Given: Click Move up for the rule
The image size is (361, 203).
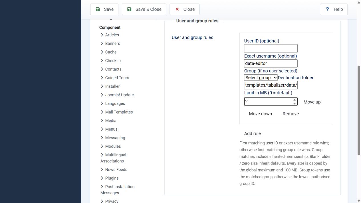Looking at the screenshot, I should pos(312,102).
